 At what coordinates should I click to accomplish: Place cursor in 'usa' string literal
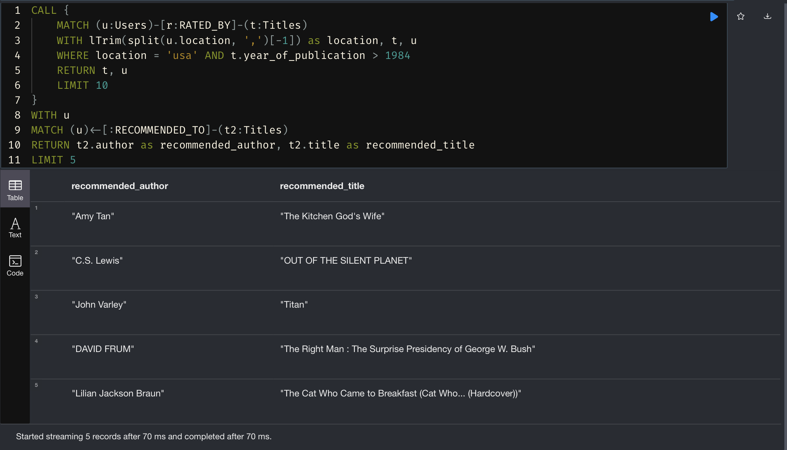[x=182, y=55]
